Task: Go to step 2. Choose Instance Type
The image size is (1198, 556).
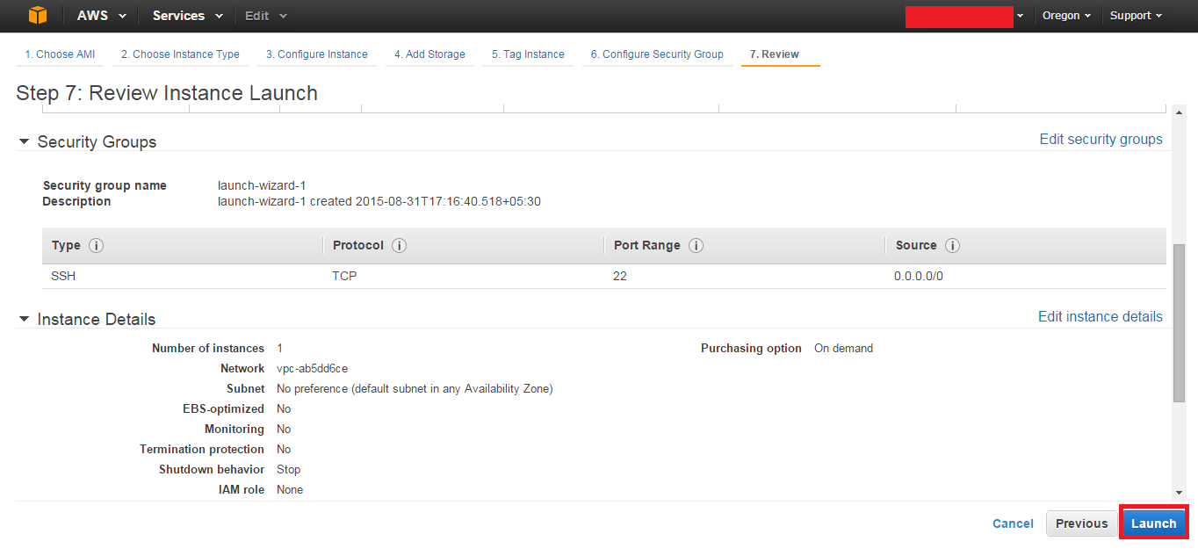Action: pos(180,54)
